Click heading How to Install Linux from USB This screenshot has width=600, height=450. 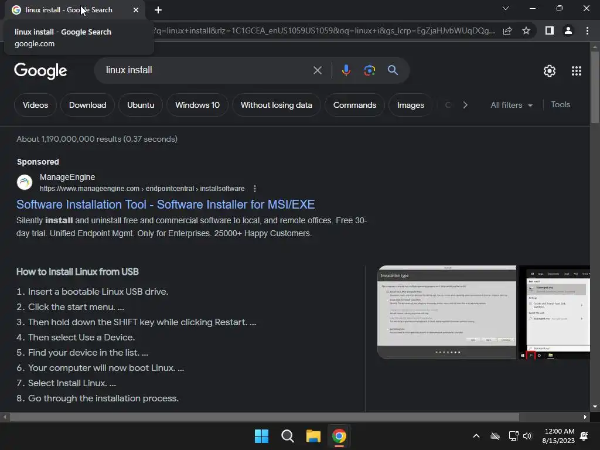[x=77, y=272]
